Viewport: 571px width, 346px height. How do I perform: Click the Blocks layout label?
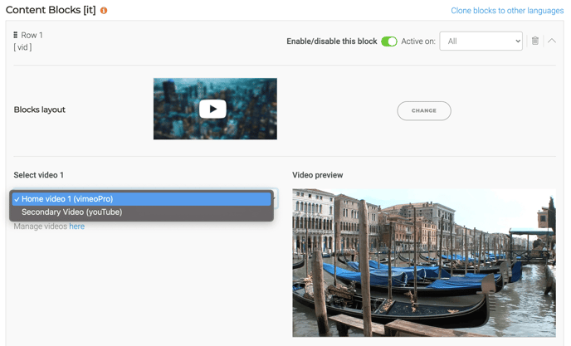(39, 110)
